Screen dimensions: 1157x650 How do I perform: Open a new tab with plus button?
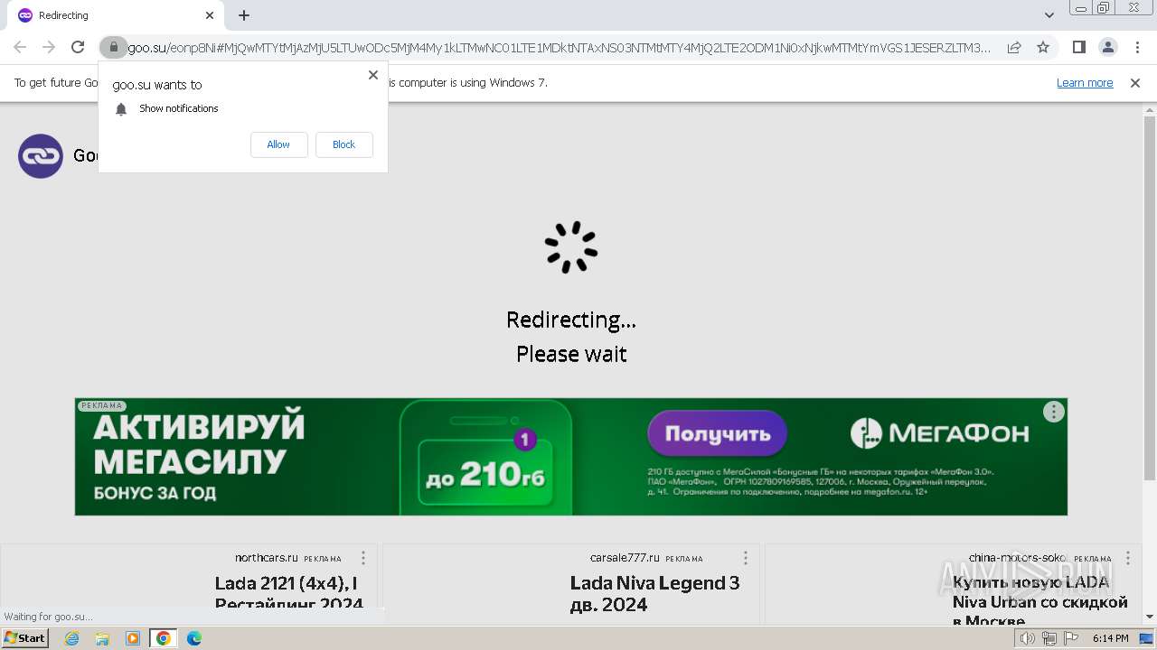(x=244, y=15)
